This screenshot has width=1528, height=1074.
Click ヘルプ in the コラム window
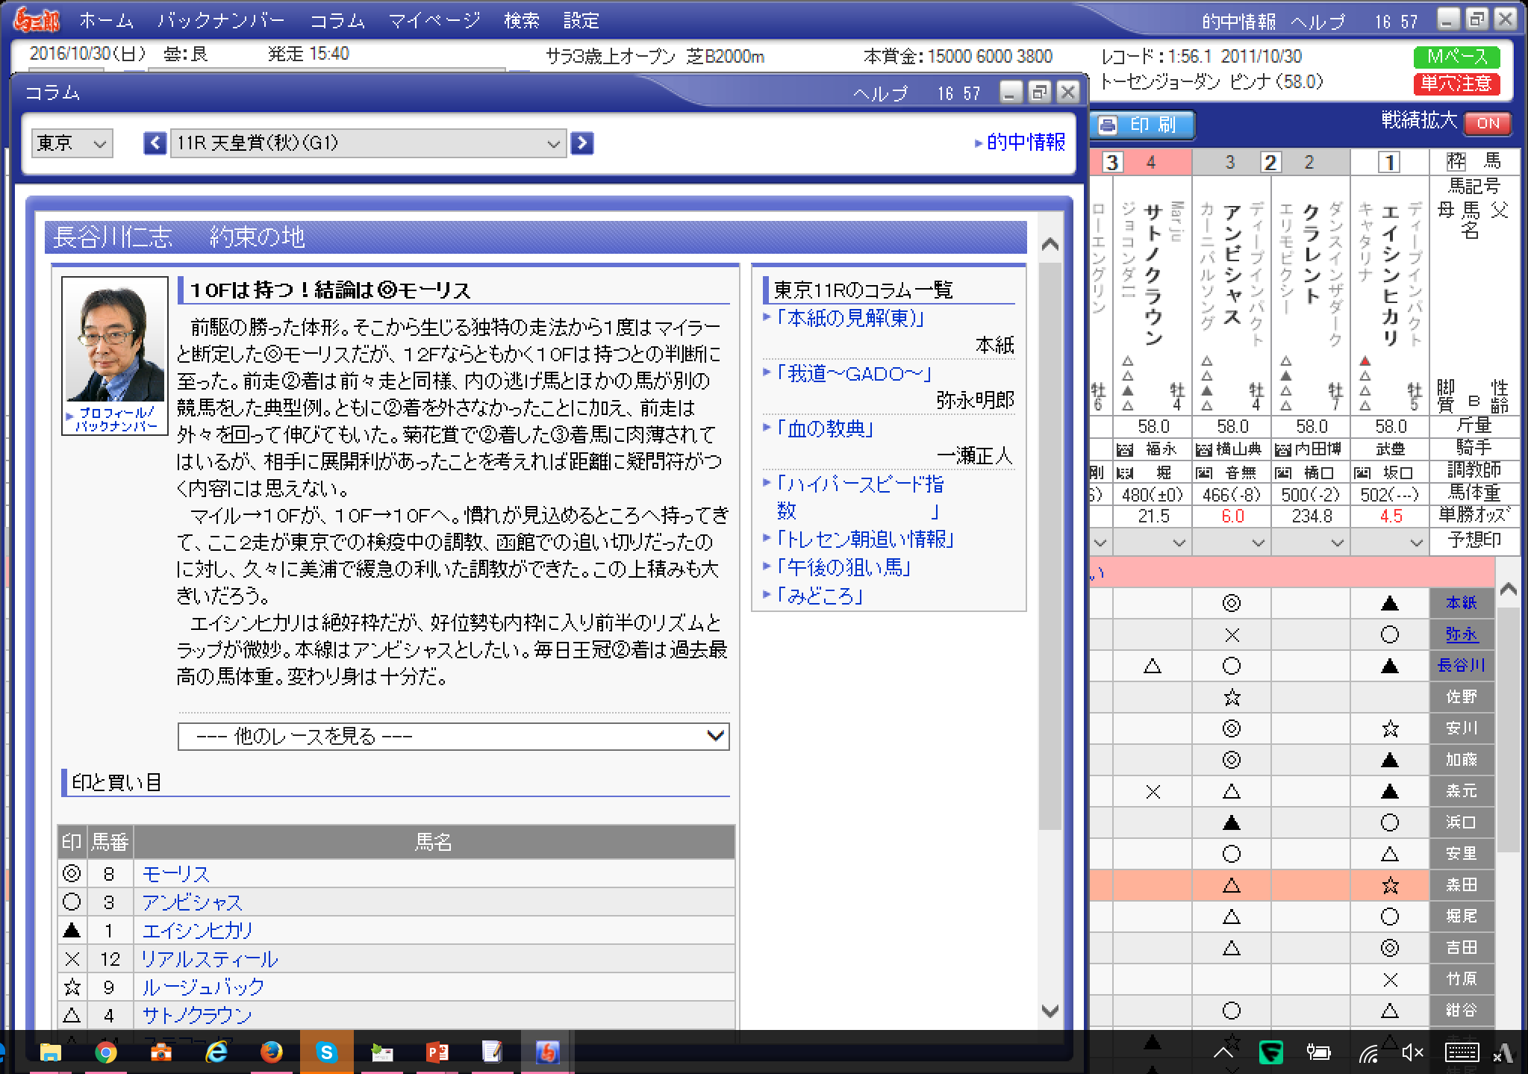click(x=880, y=93)
